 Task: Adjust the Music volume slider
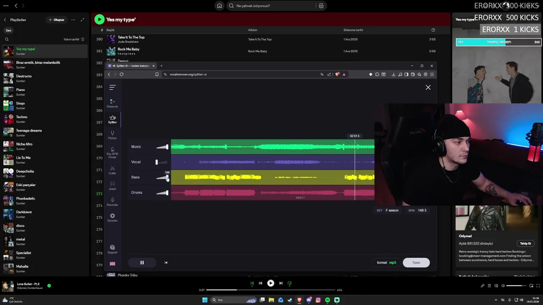pos(162,147)
